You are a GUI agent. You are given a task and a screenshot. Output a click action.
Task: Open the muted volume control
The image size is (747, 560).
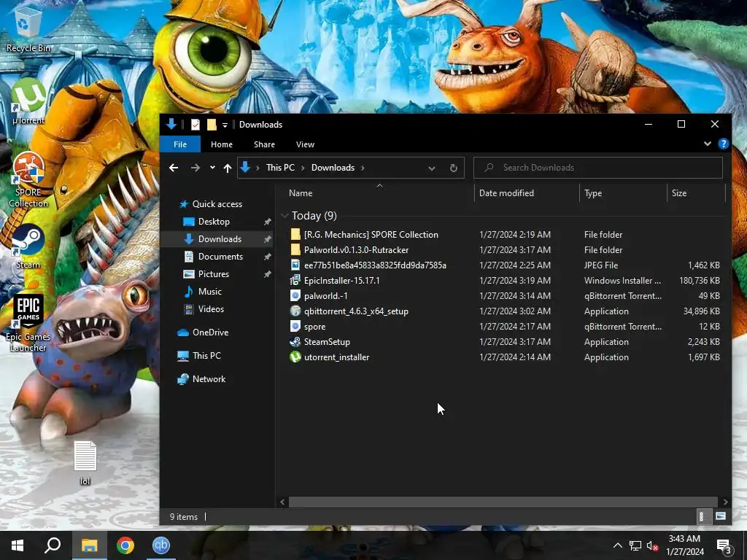click(x=653, y=545)
